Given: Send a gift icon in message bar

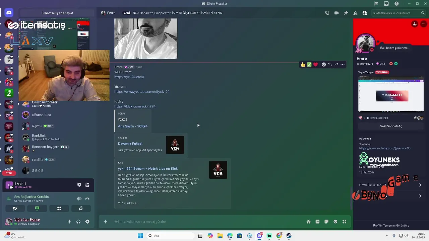Looking at the screenshot, I should coord(308,222).
